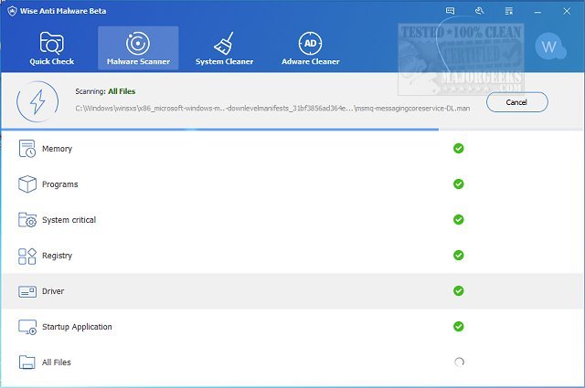Open the System Cleaner tab
This screenshot has height=388, width=585.
(224, 48)
